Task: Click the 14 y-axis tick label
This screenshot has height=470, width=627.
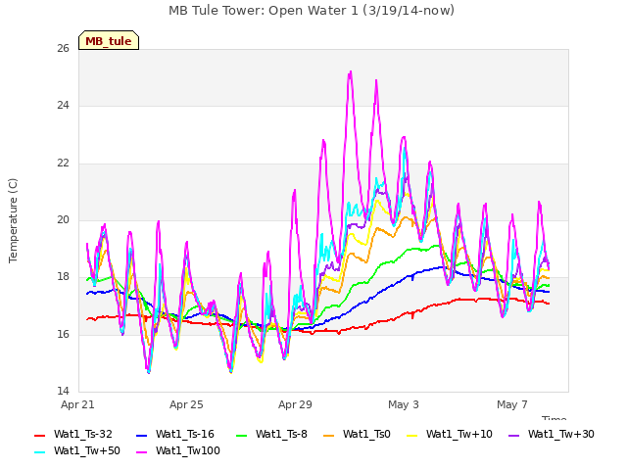Action: (x=63, y=391)
